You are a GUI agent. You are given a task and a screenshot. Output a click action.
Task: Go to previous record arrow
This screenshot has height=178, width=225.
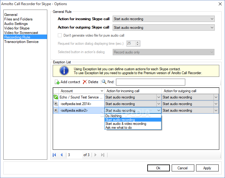[x=61, y=155]
